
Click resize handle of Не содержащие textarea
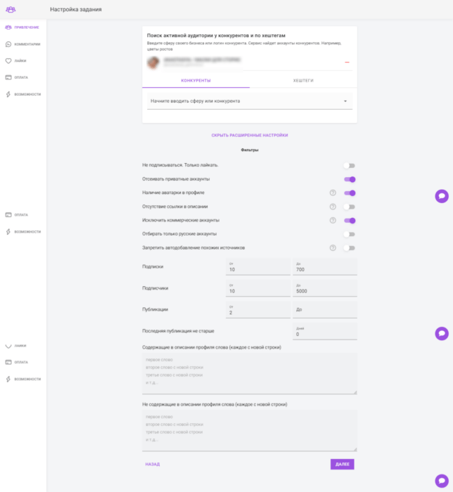[355, 449]
